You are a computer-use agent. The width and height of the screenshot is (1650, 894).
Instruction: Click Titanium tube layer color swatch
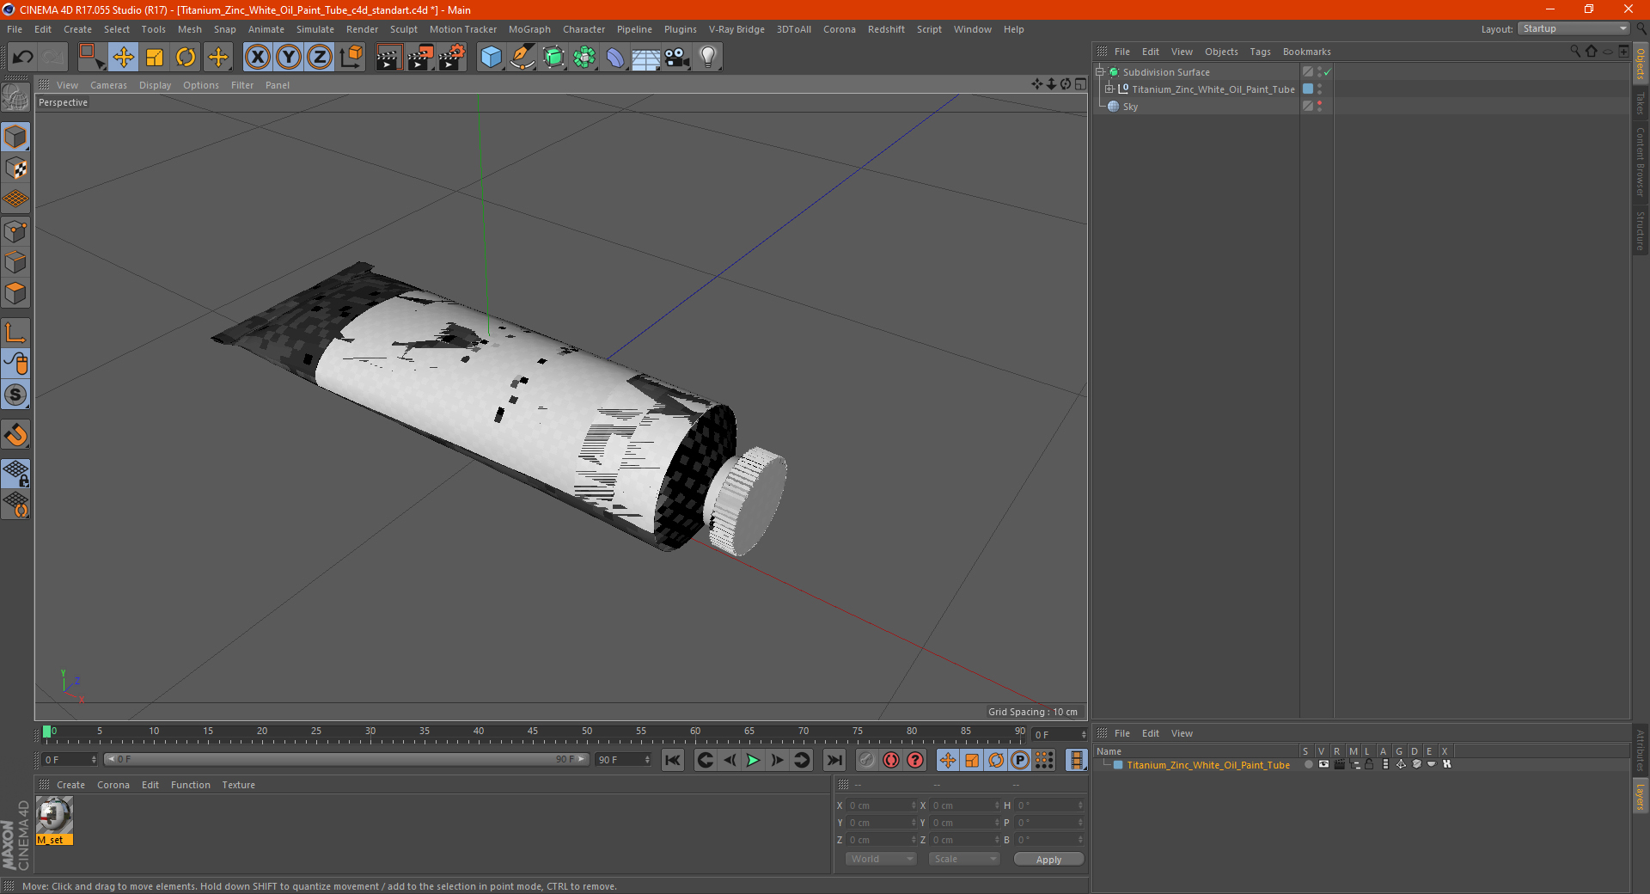click(x=1308, y=89)
